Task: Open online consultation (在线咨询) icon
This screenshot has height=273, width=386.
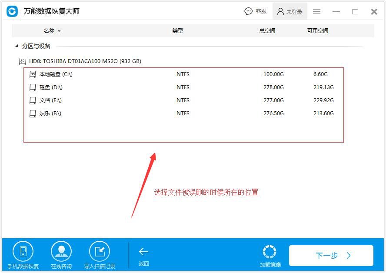Action: (x=61, y=251)
